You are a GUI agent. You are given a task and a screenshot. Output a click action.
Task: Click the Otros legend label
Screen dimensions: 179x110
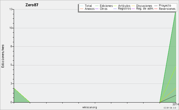(104, 9)
